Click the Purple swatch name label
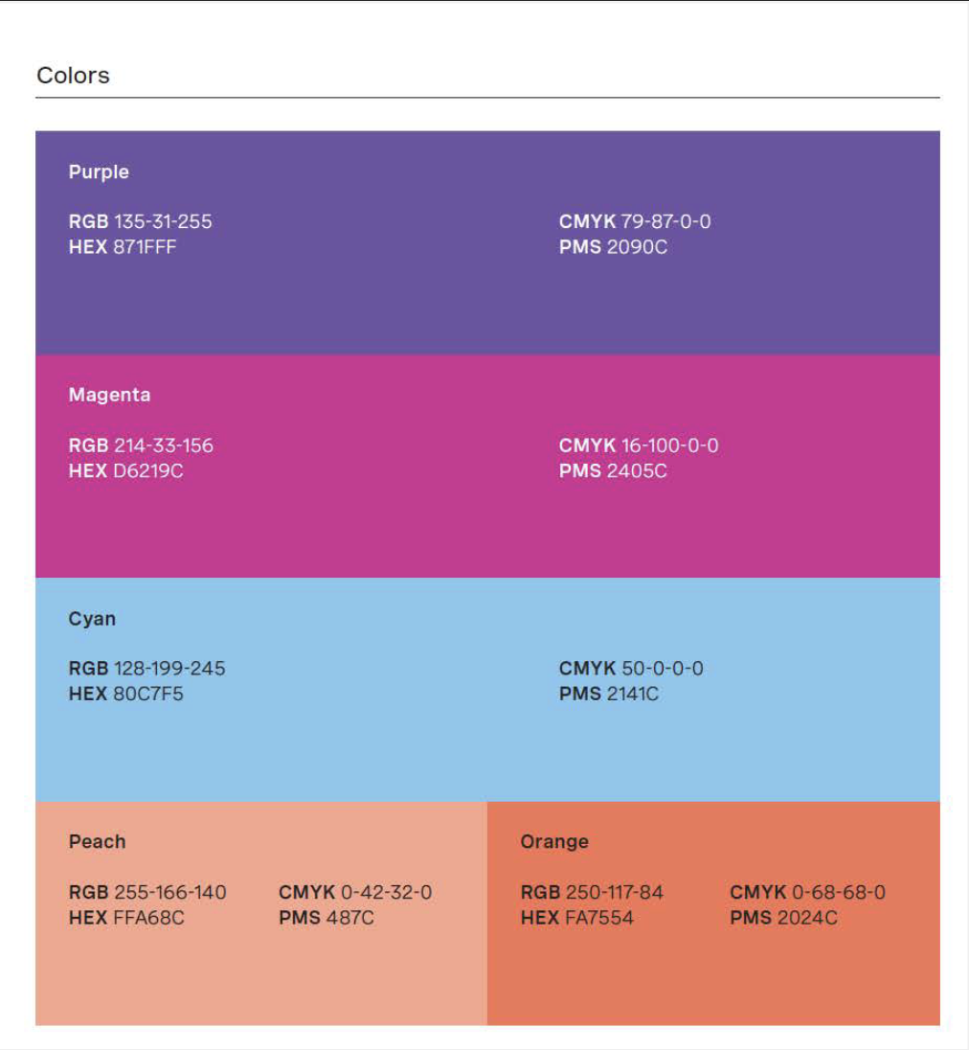 (99, 172)
